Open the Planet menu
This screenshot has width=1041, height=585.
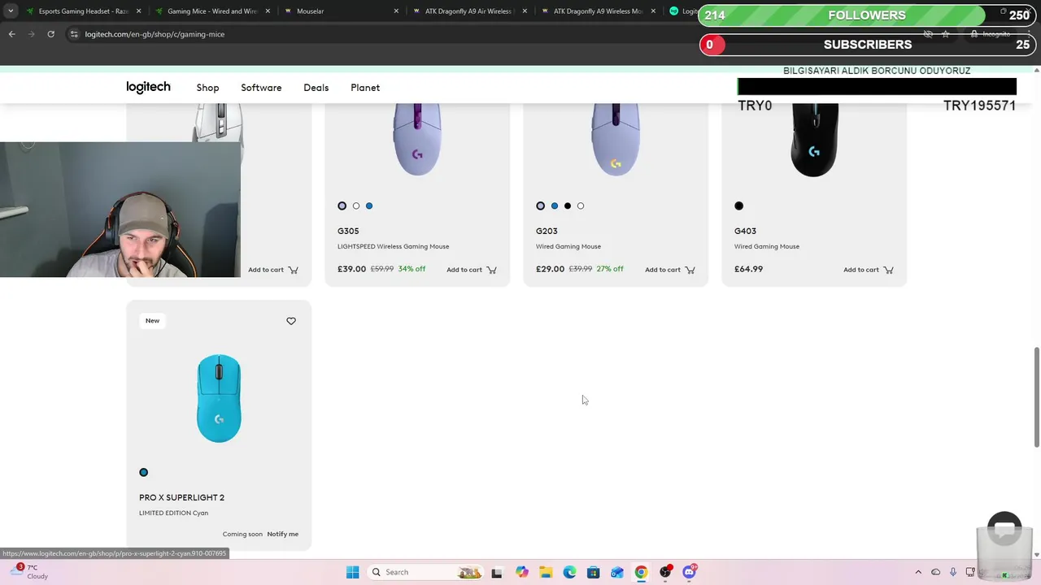pyautogui.click(x=365, y=88)
